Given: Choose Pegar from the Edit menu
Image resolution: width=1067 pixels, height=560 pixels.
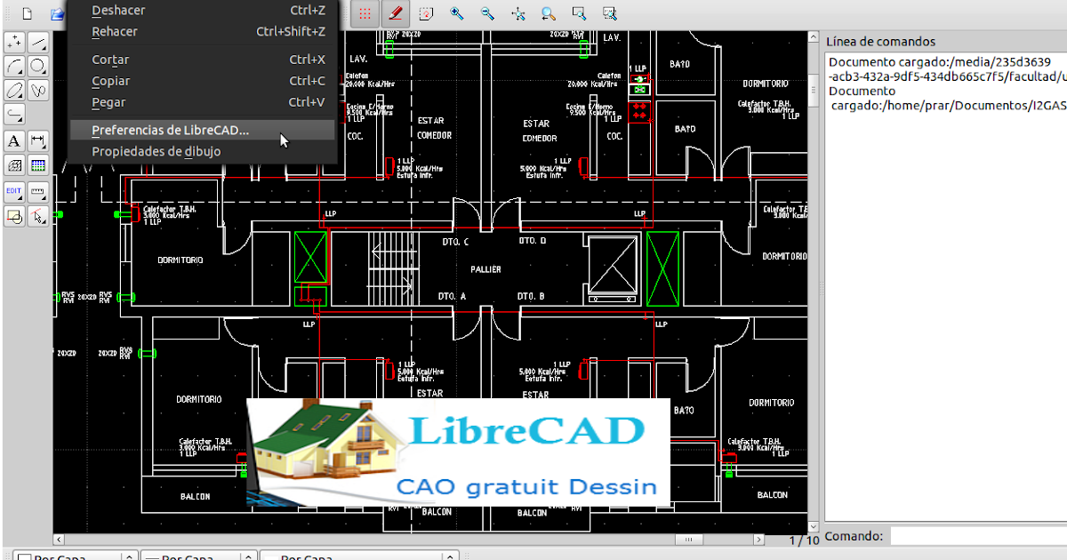Looking at the screenshot, I should [x=108, y=102].
